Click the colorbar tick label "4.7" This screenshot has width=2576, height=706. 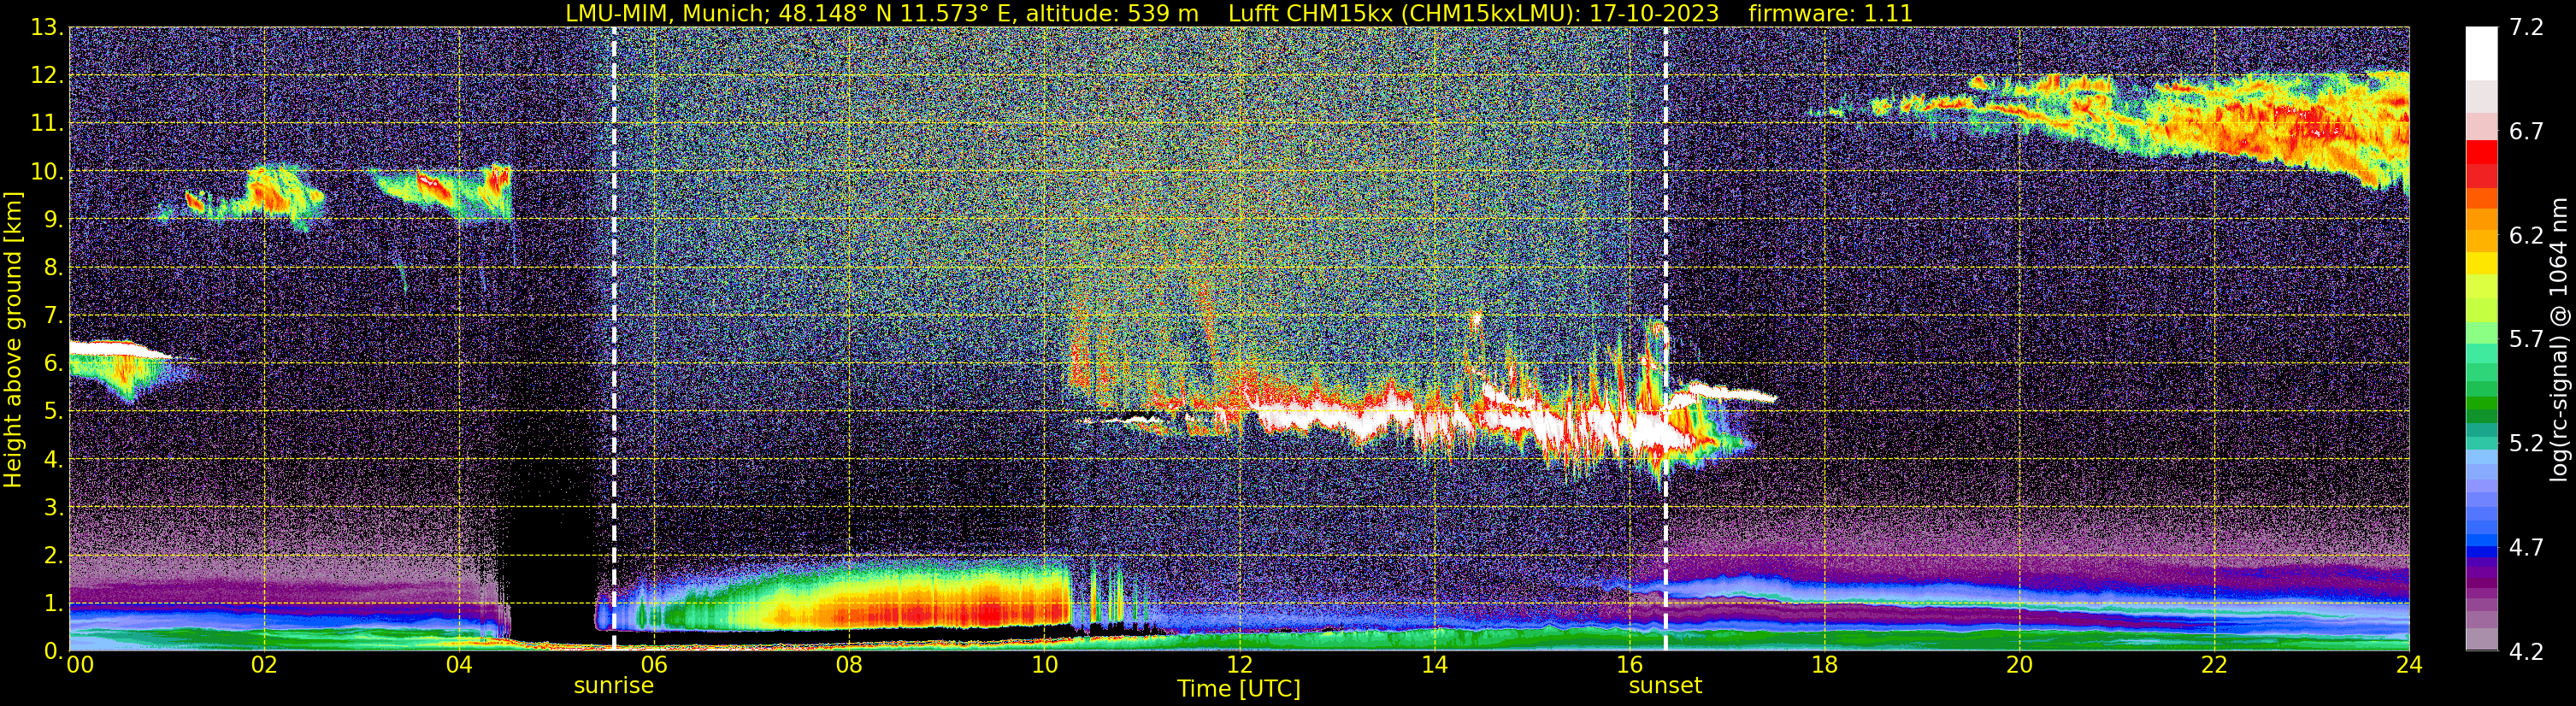tap(2526, 548)
